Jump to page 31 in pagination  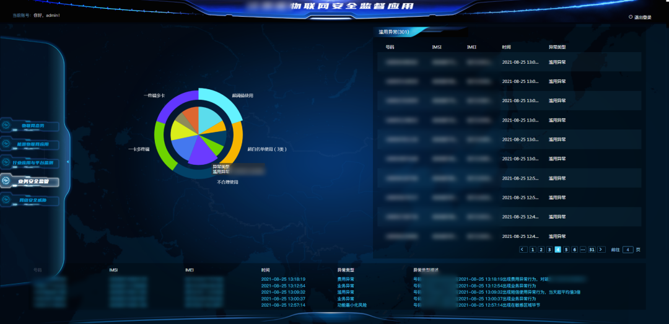click(x=592, y=250)
